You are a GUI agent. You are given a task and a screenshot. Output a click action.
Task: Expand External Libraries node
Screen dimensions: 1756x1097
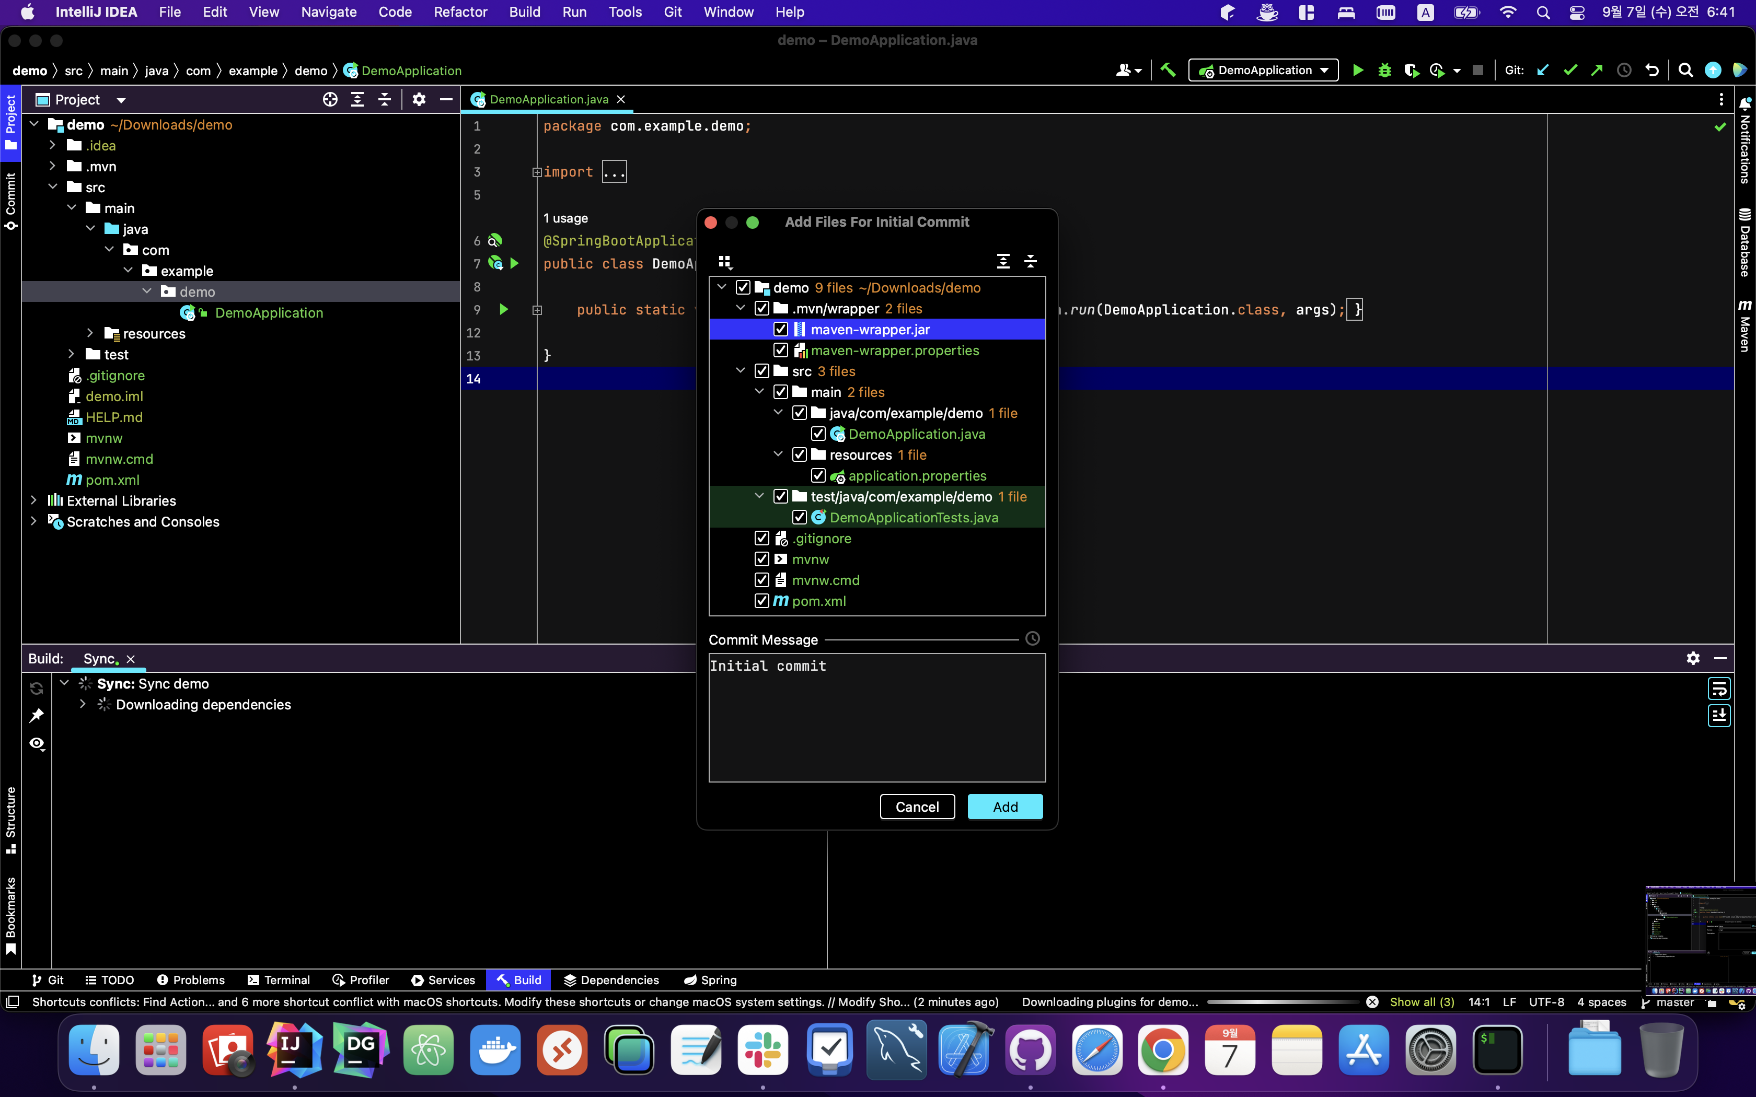(x=33, y=500)
